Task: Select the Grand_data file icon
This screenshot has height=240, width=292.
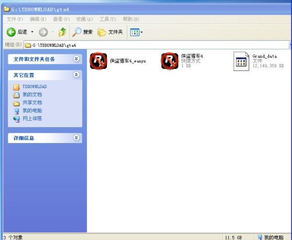Action: tap(241, 61)
